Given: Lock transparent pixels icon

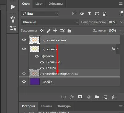Looking at the screenshot, I should coord(42,31).
